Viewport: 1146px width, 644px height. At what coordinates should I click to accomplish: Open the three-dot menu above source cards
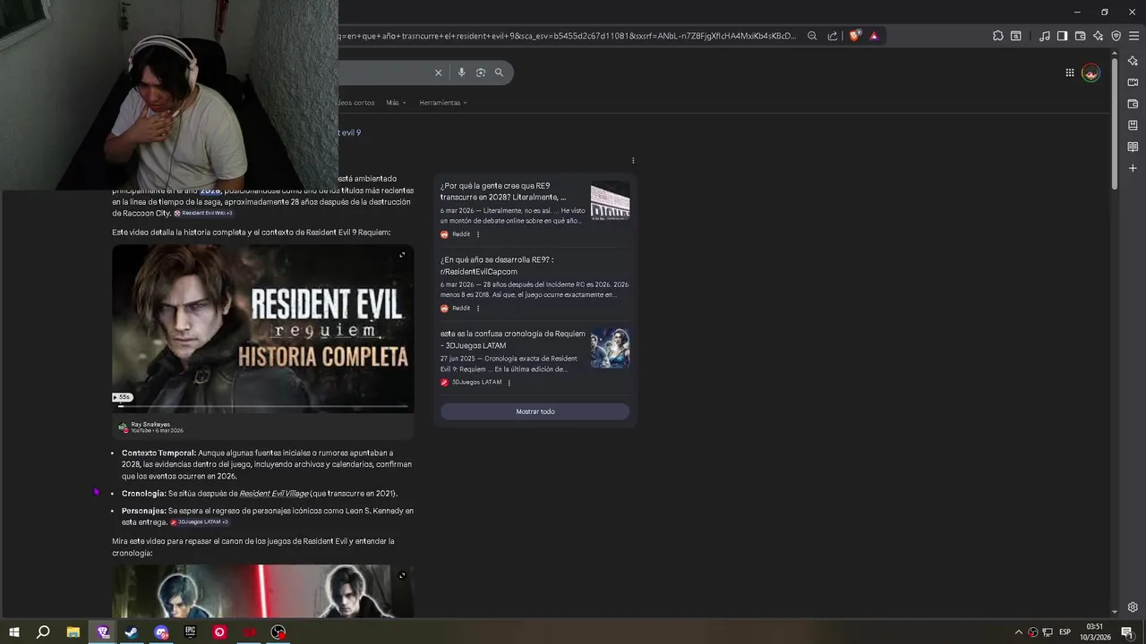tap(633, 161)
